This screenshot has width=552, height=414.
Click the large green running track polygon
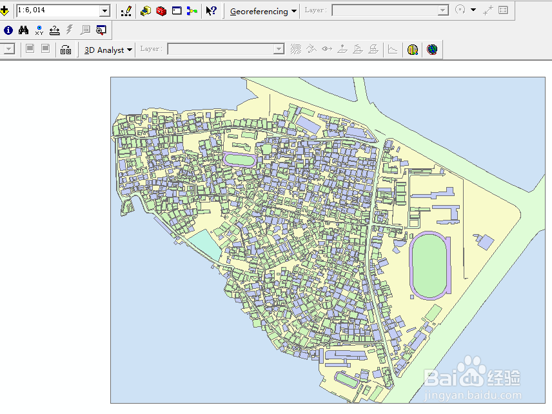[x=430, y=266]
